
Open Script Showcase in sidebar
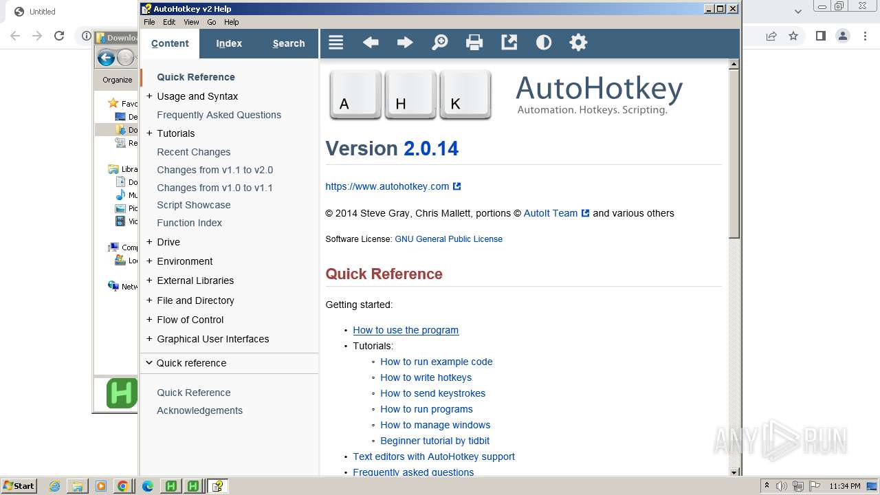[x=194, y=205]
